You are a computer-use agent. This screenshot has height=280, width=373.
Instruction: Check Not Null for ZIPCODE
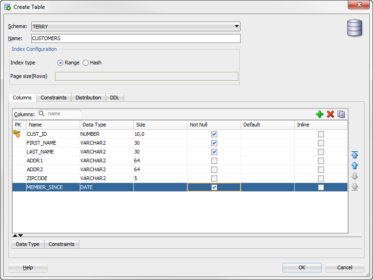pyautogui.click(x=214, y=178)
